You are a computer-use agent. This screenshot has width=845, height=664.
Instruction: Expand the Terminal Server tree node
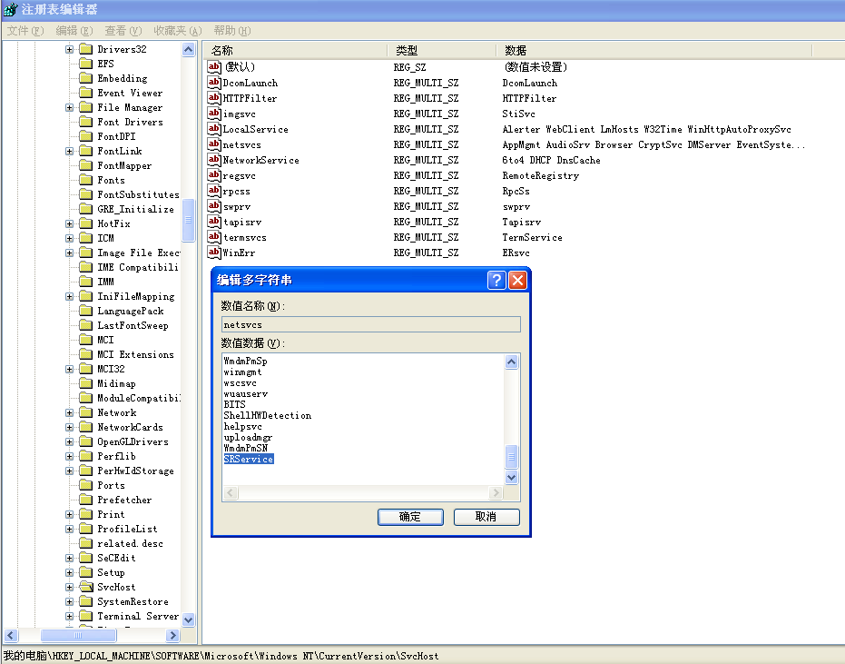point(70,616)
